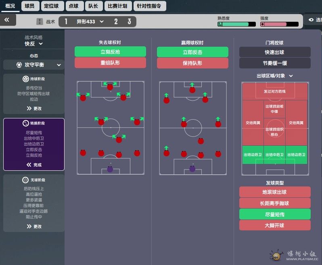Click the purple goalkeeper on the left pitch
Image resolution: width=322 pixels, height=265 pixels.
pyautogui.click(x=110, y=169)
